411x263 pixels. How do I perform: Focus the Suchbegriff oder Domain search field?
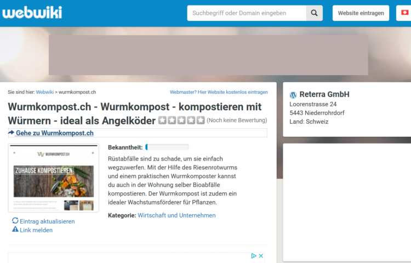pyautogui.click(x=247, y=13)
